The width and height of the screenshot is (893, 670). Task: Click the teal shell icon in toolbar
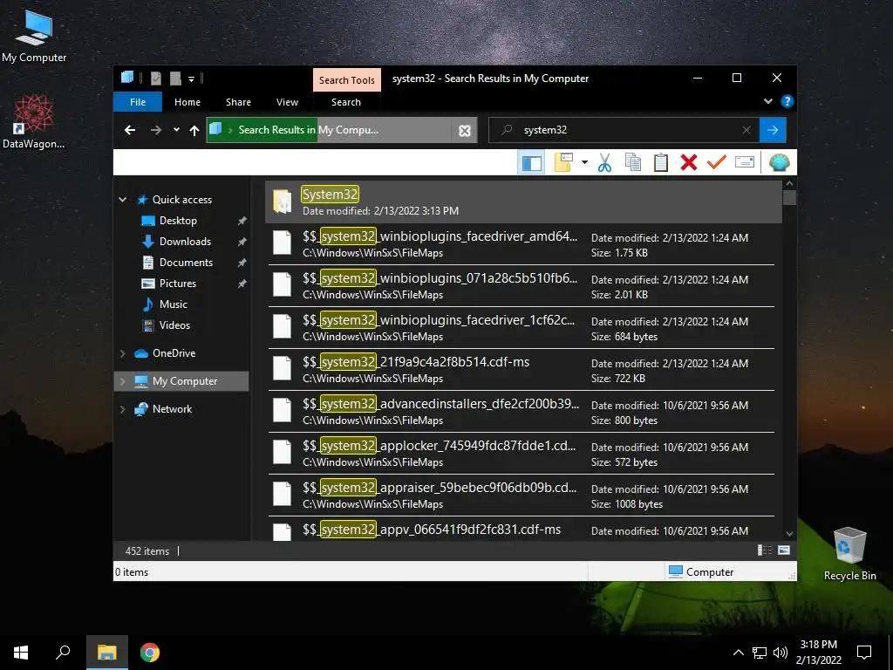(x=779, y=163)
